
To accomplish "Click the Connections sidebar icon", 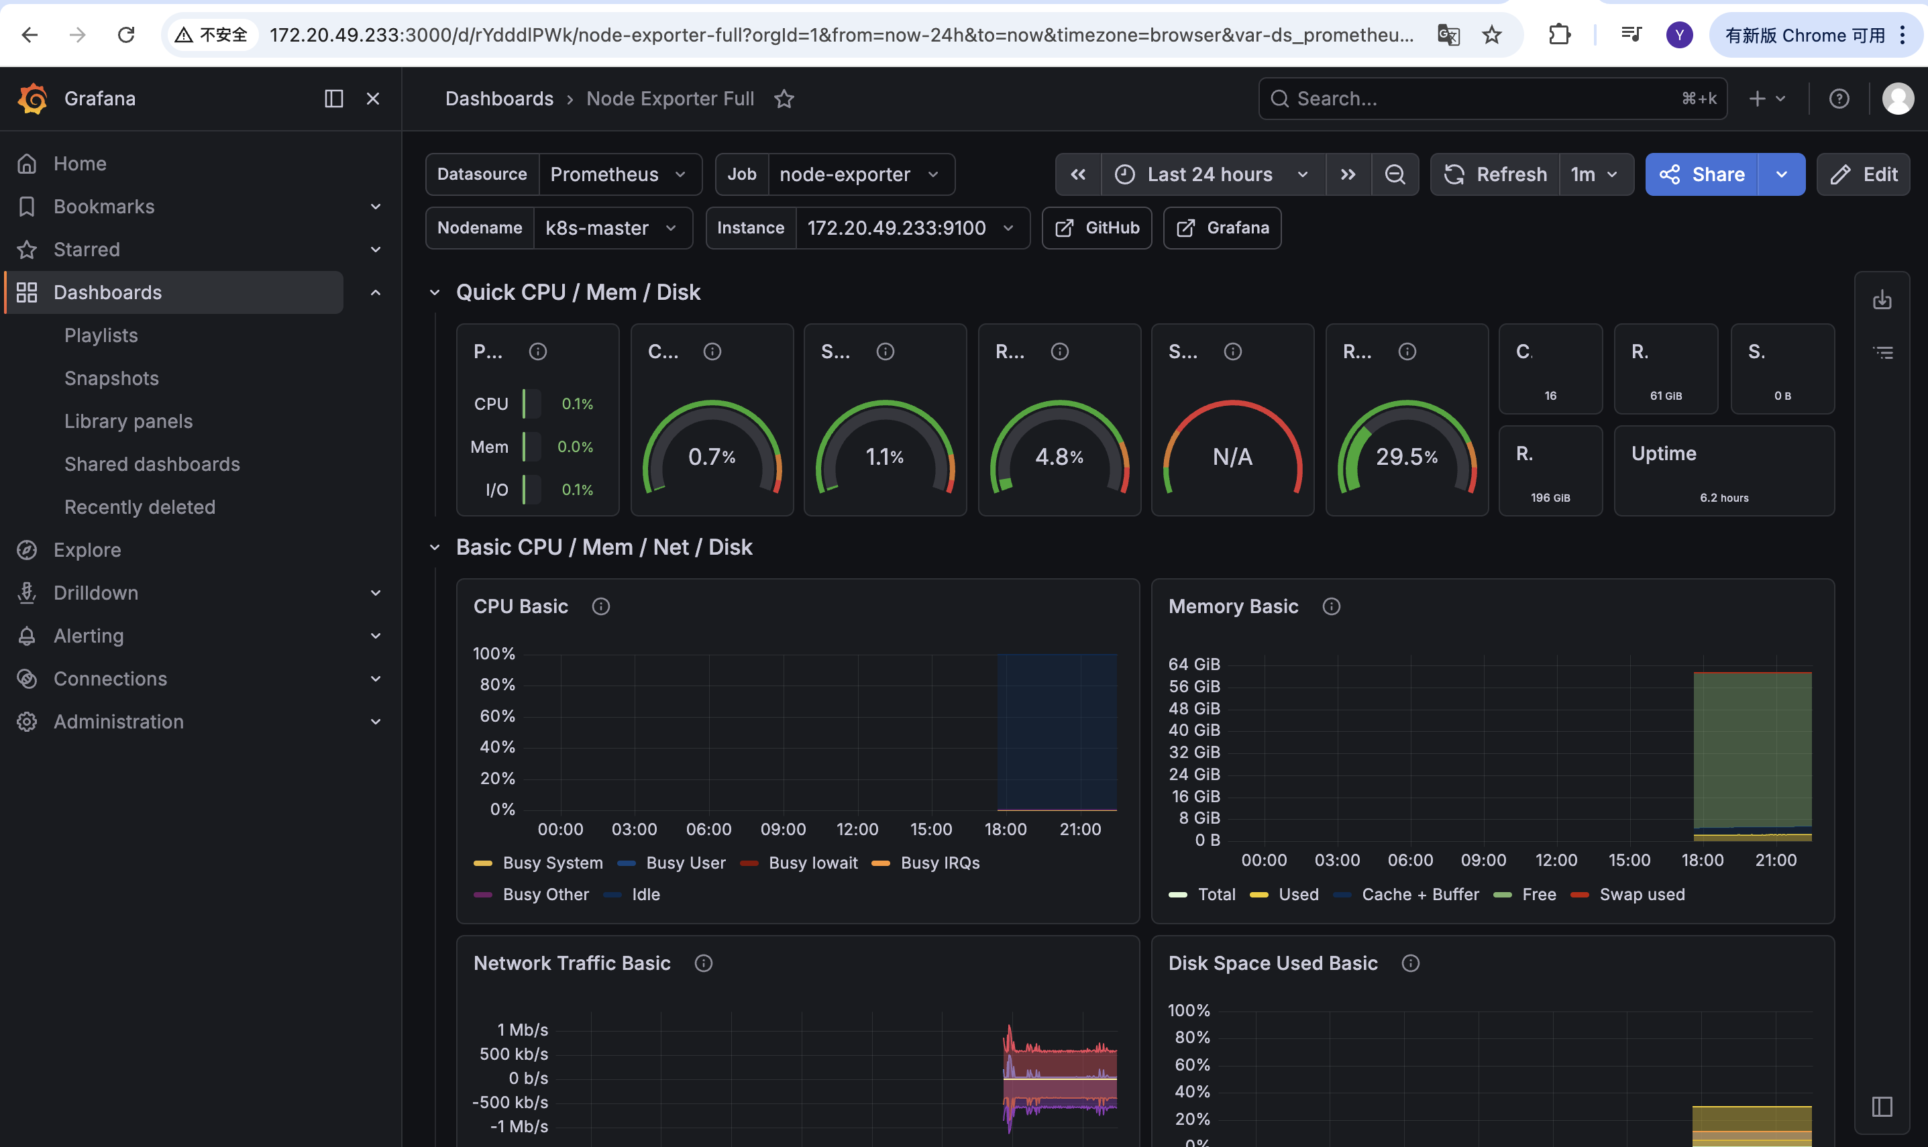I will click(x=27, y=679).
